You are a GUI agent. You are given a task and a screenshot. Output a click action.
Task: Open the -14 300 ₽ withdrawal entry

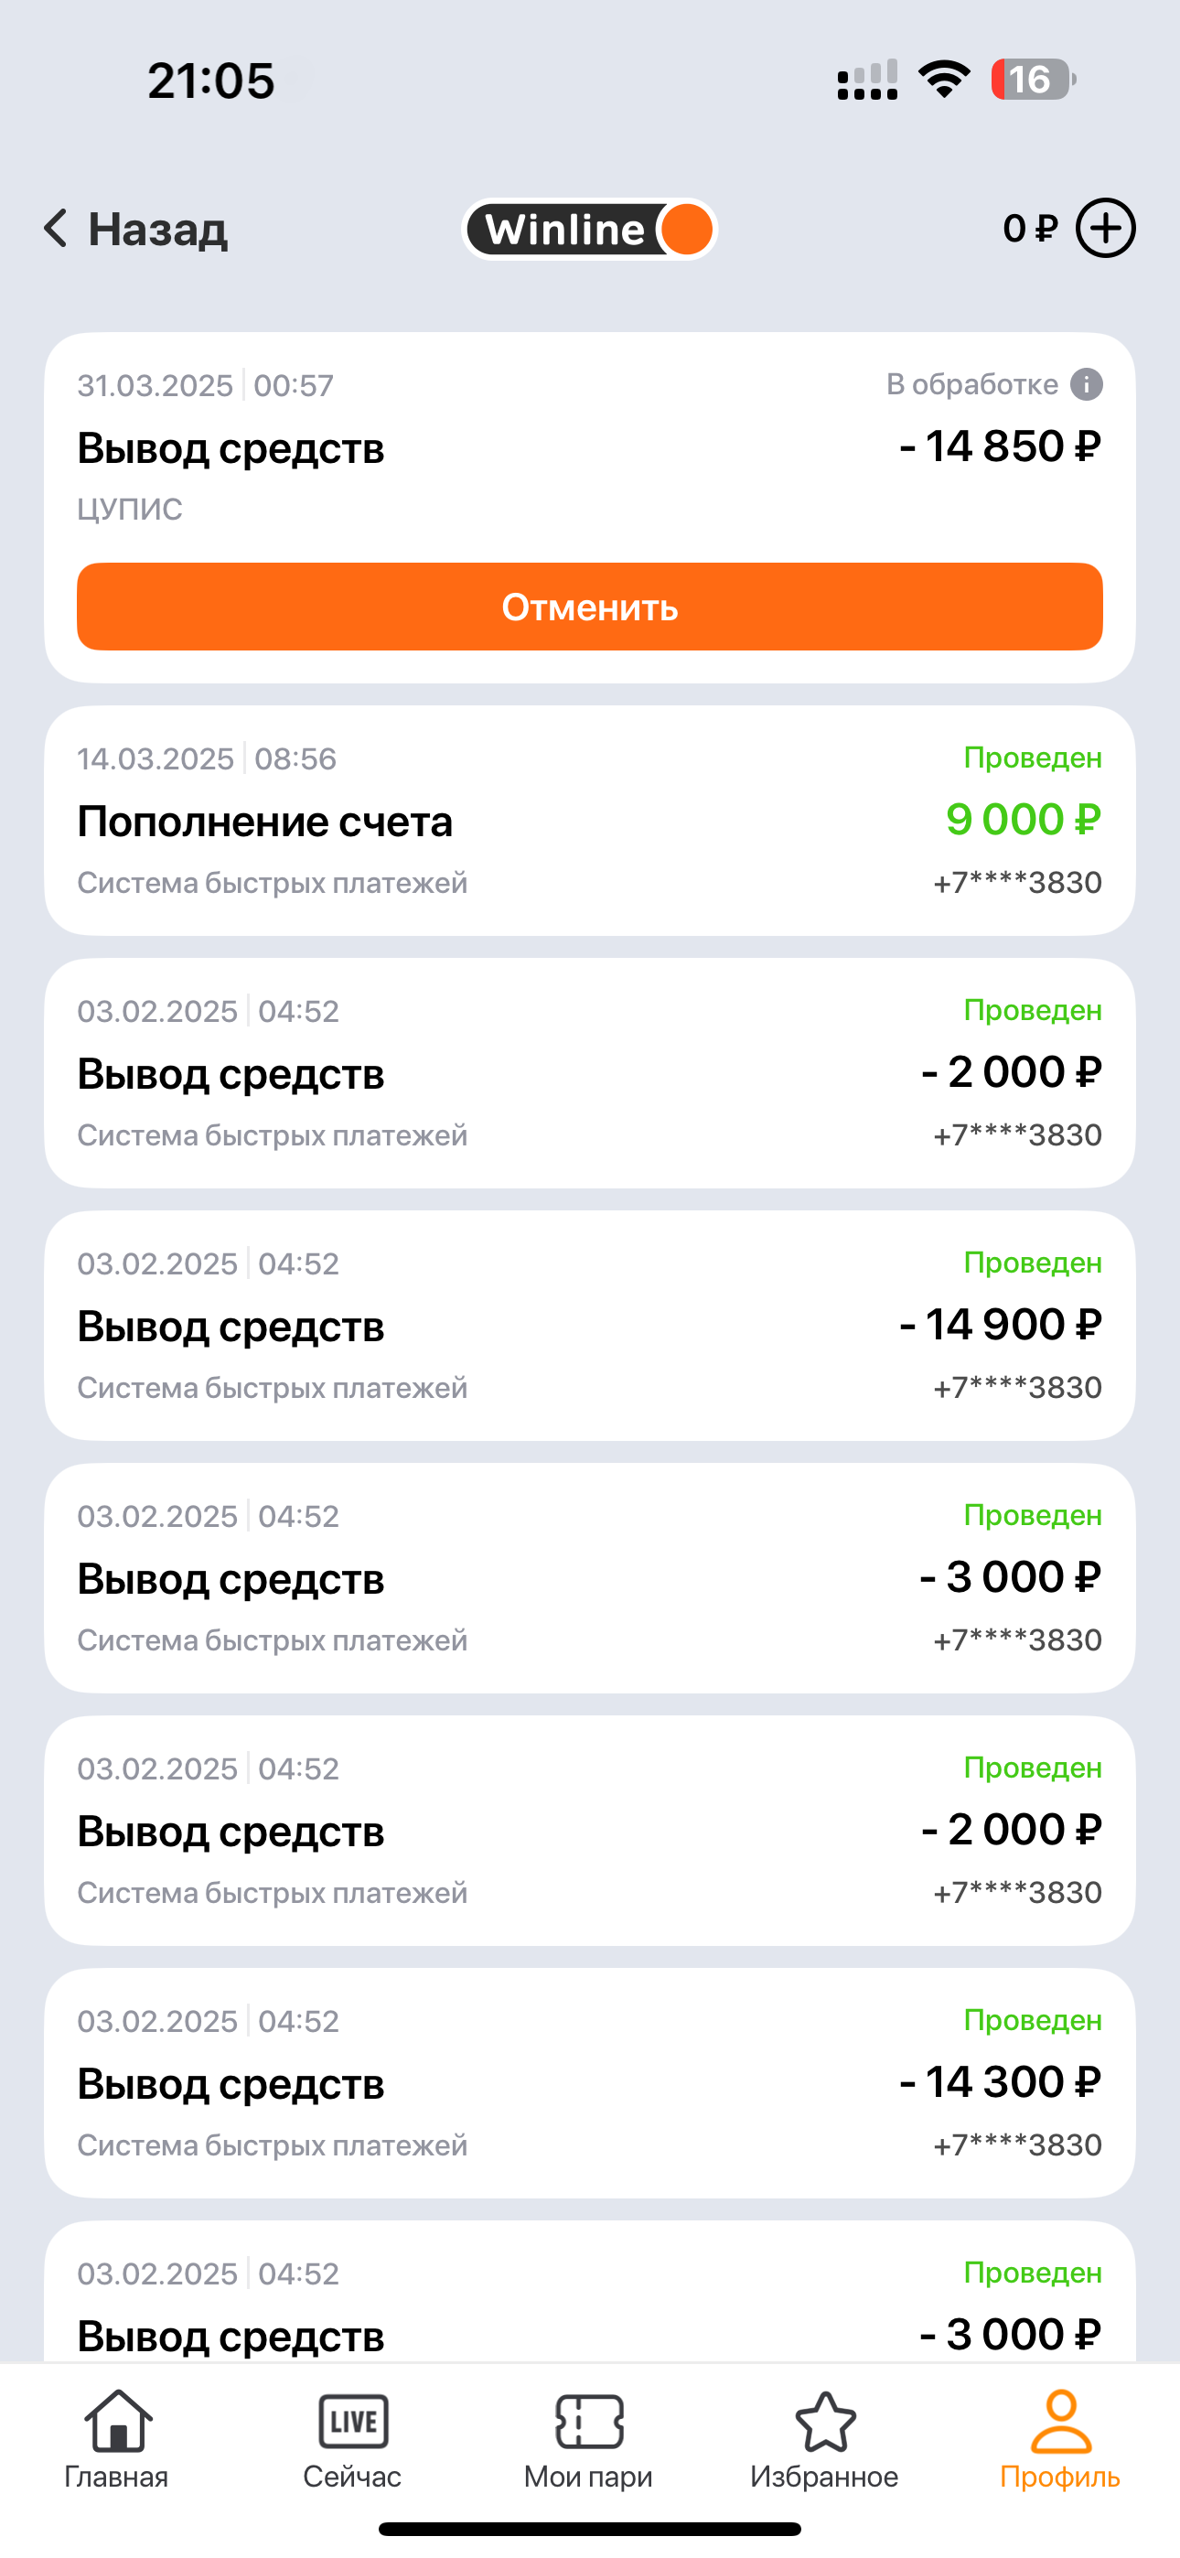[x=590, y=2082]
